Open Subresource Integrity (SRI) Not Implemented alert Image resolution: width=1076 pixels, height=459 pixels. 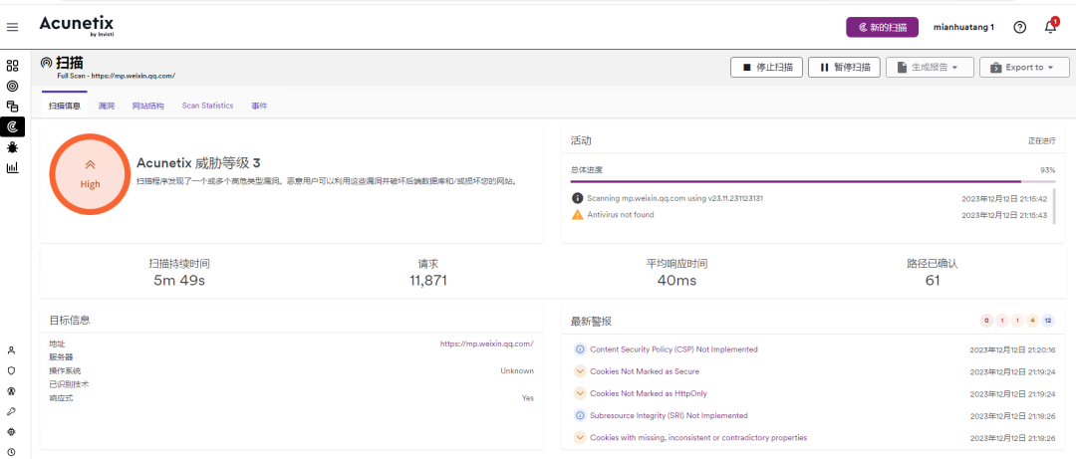[x=670, y=416]
